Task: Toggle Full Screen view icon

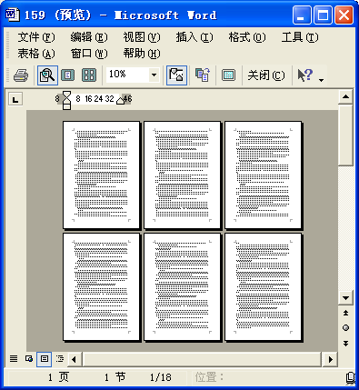Action: 228,75
